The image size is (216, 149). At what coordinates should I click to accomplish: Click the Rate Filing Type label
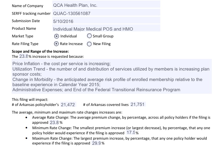pos(25,44)
